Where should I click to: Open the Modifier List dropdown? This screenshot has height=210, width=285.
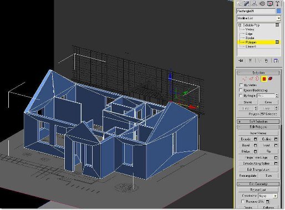tap(259, 18)
